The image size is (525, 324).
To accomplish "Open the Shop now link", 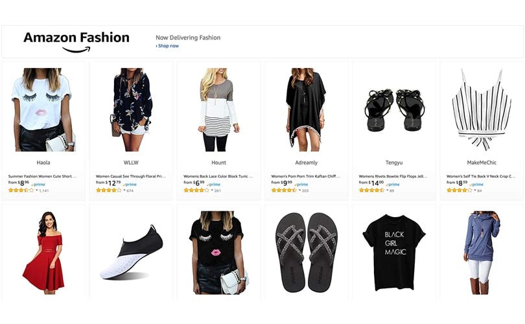I will pos(167,46).
